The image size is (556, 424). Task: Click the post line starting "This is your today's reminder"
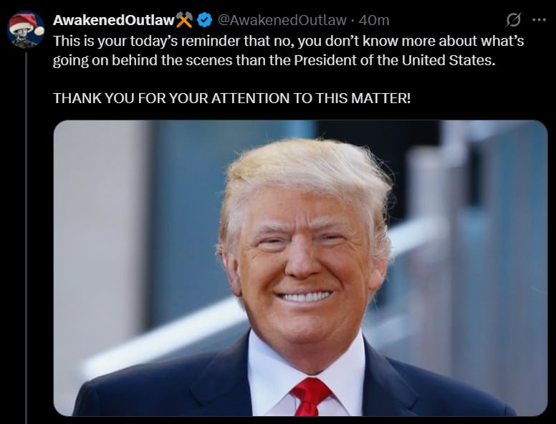288,41
